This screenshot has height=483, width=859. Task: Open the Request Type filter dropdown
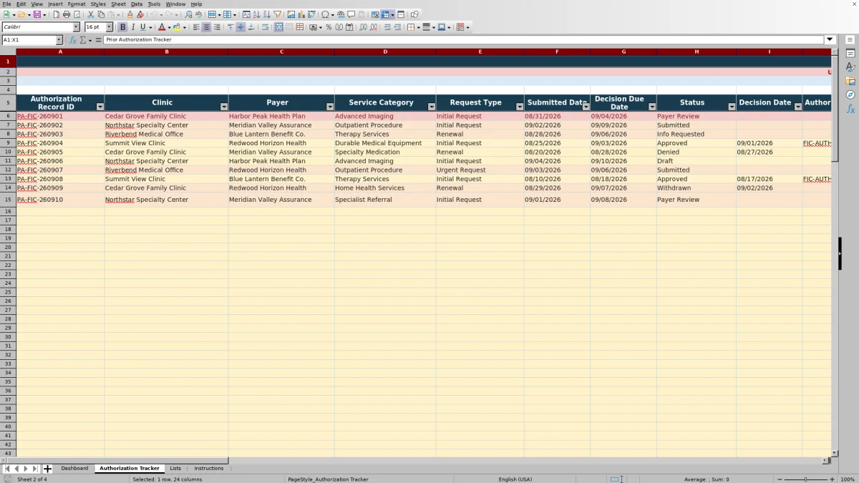519,107
